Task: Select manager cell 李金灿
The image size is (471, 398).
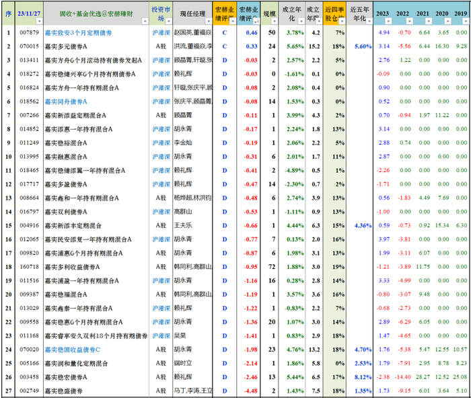Action: point(193,143)
